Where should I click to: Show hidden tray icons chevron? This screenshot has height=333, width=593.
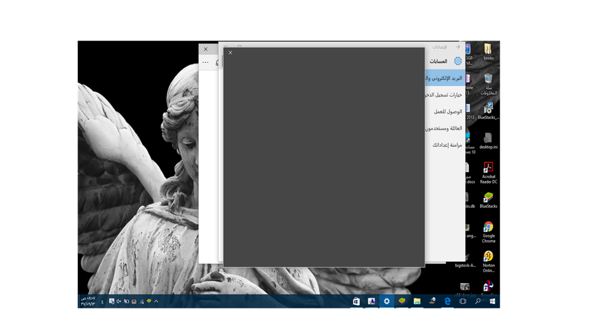(x=156, y=301)
